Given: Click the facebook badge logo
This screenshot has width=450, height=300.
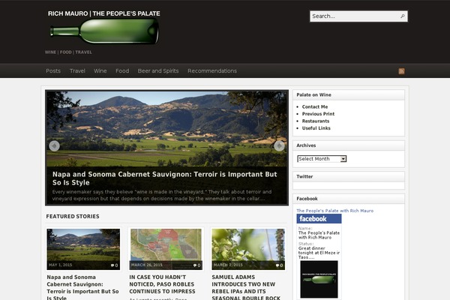Looking at the screenshot, I should 319,219.
